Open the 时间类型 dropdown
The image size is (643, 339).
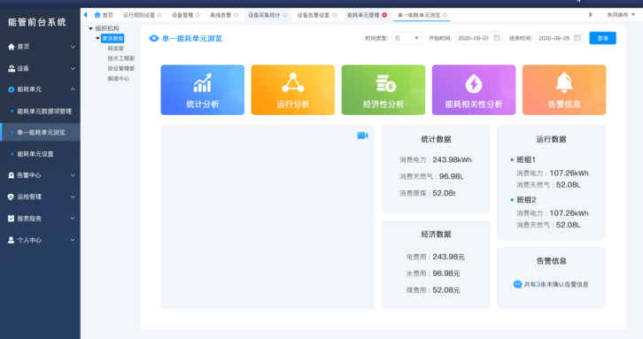[x=407, y=38]
